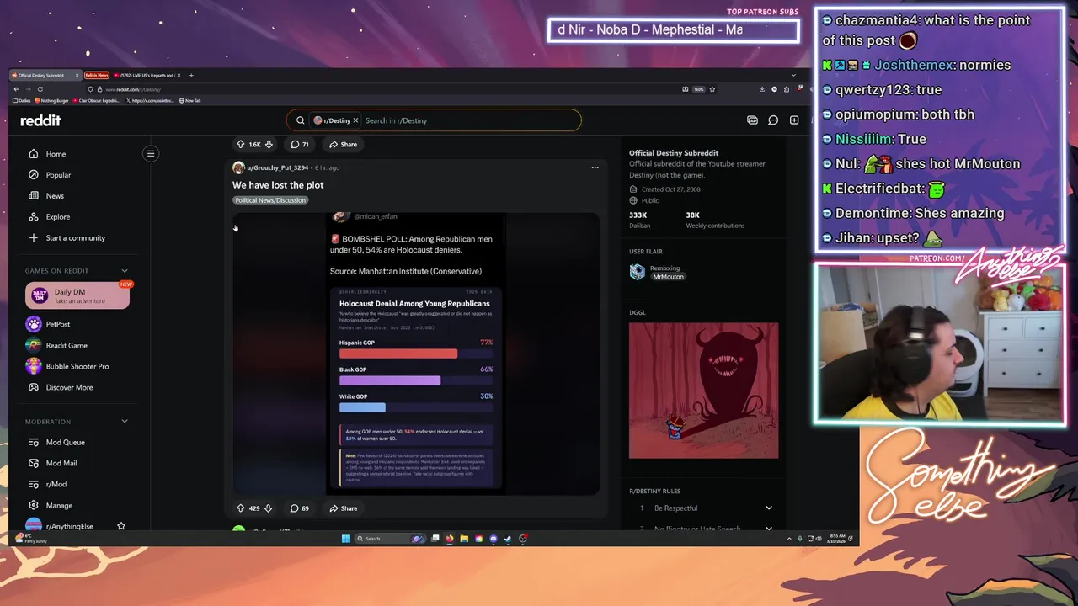Screen dimensions: 1078x606
Task: Upvote the post with 1.6K votes
Action: 240,145
